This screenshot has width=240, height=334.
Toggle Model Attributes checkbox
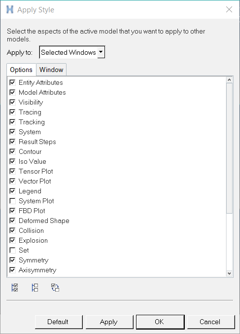click(12, 92)
